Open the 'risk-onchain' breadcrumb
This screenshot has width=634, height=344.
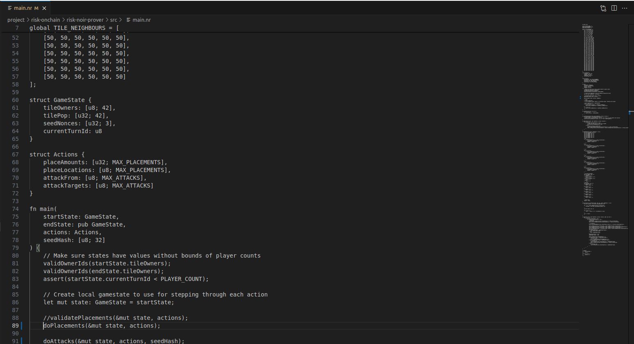[45, 20]
